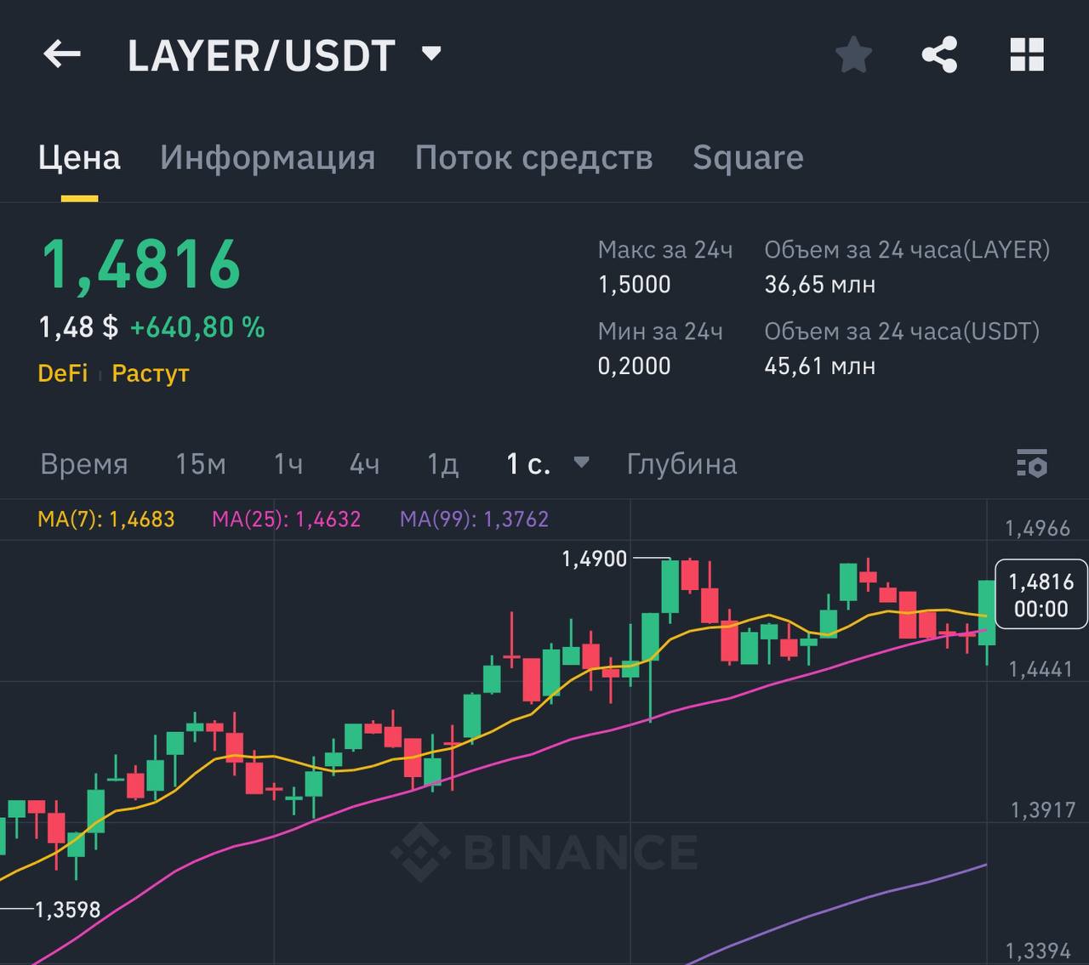Open the Поток средств tab
Screen dimensions: 1089x965
point(533,158)
